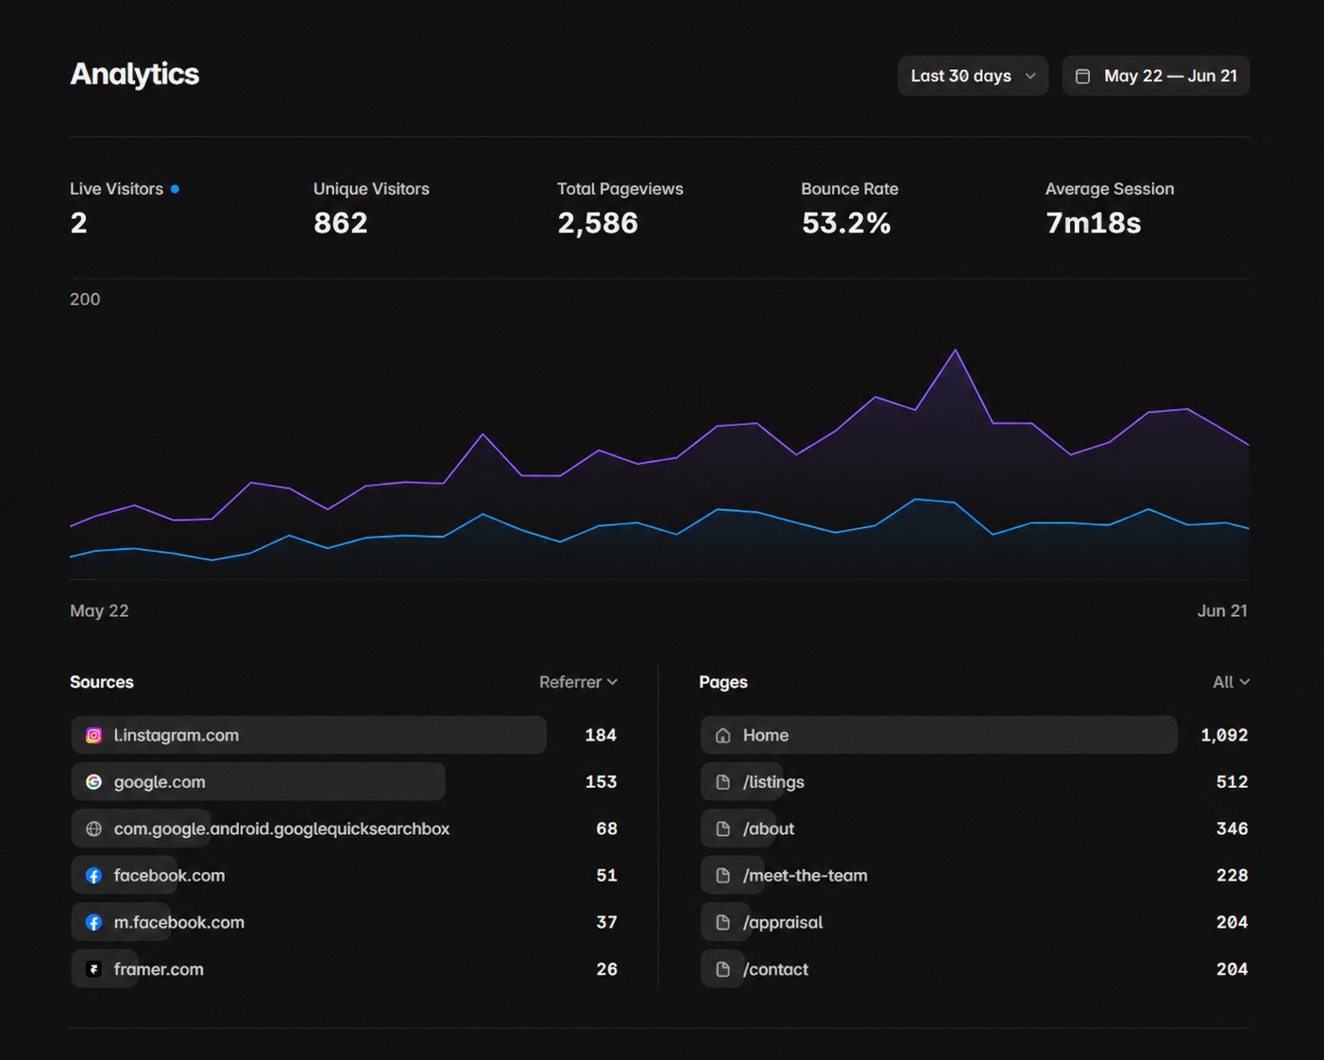Select the facebook.com source row
Image resolution: width=1324 pixels, height=1060 pixels.
(x=345, y=876)
